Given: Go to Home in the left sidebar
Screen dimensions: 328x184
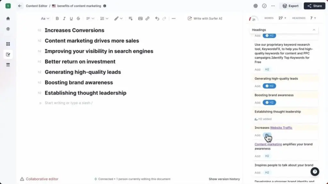Looking at the screenshot, I should click(x=8, y=19).
